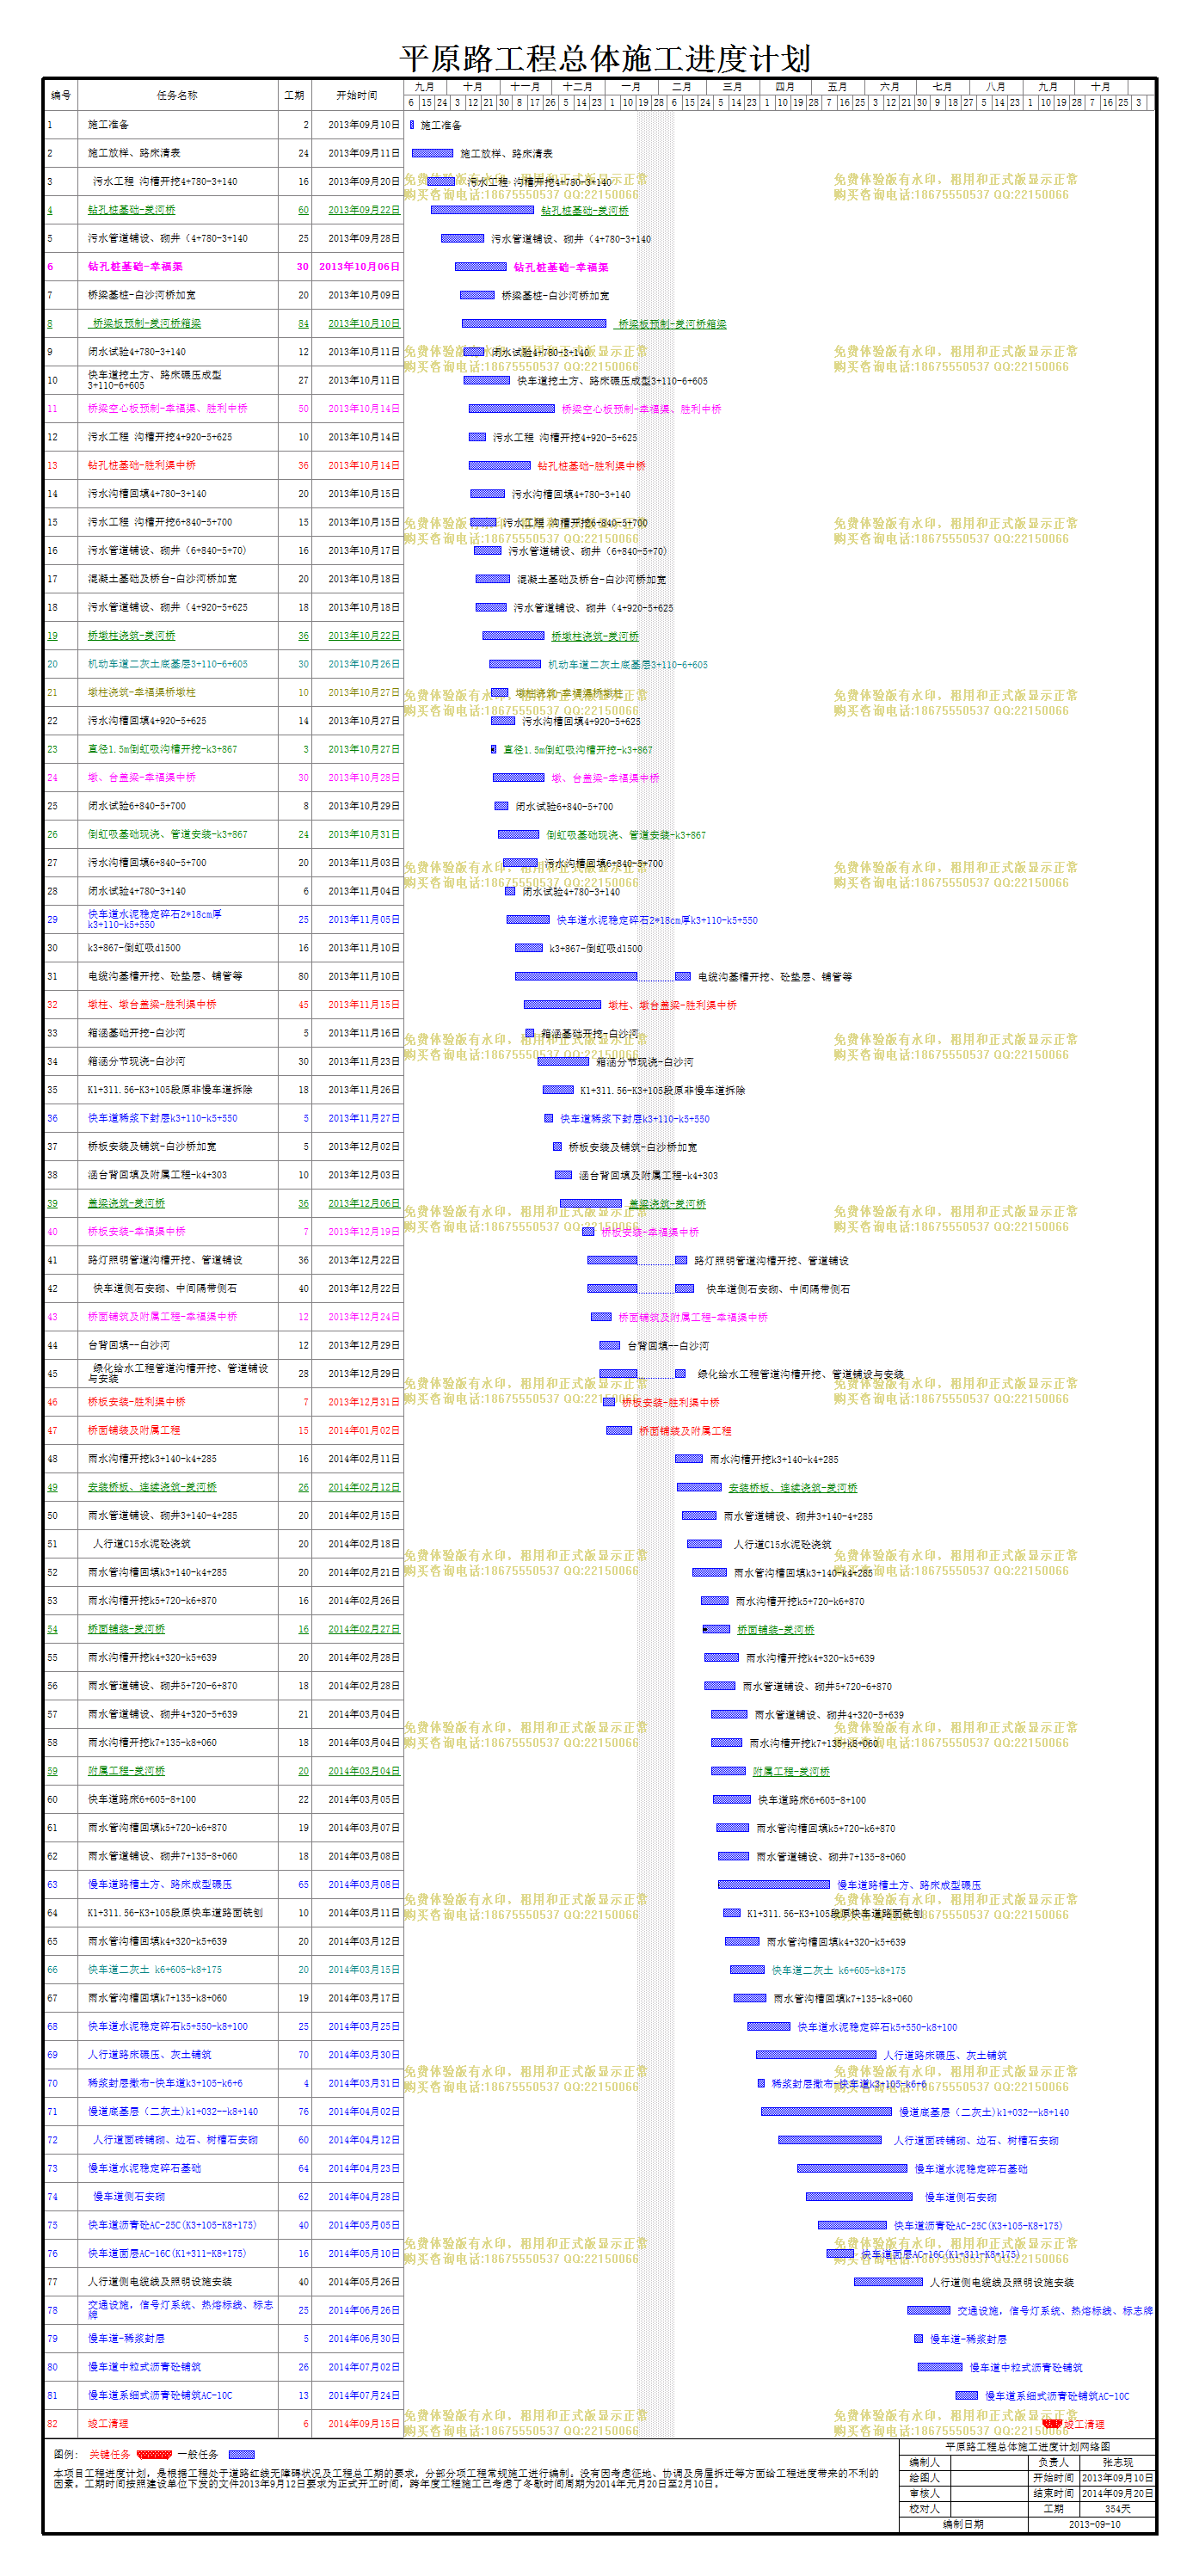Open the 桥墩柱浇筑-爱河桥 link in task name column
The height and width of the screenshot is (2576, 1199).
coord(131,636)
